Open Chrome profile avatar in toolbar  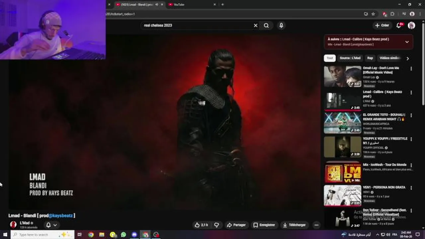(412, 14)
